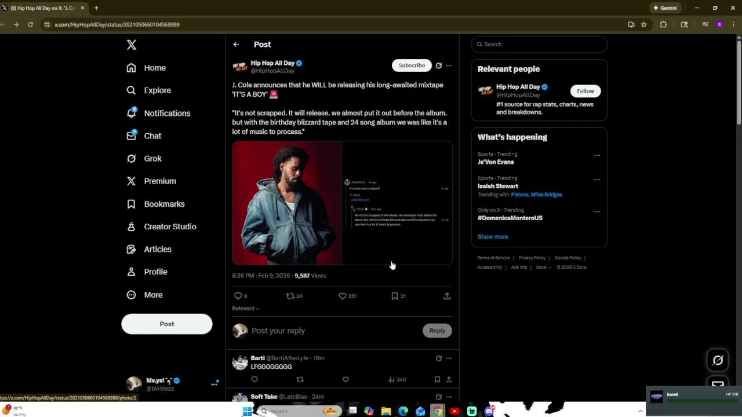The height and width of the screenshot is (417, 742).
Task: Open the three-dot menu on the main post
Action: pos(449,65)
